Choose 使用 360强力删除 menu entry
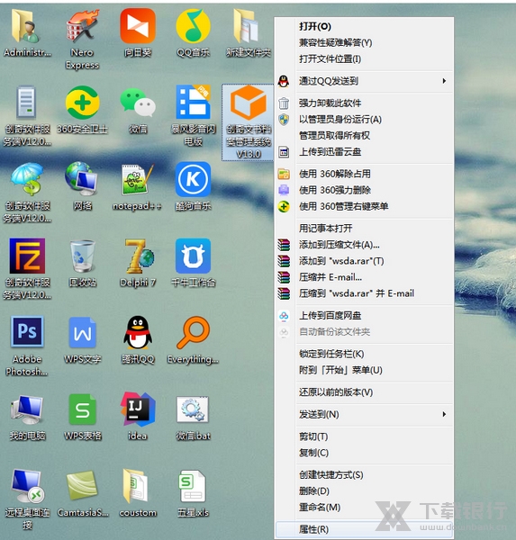The height and width of the screenshot is (540, 516). click(x=364, y=190)
